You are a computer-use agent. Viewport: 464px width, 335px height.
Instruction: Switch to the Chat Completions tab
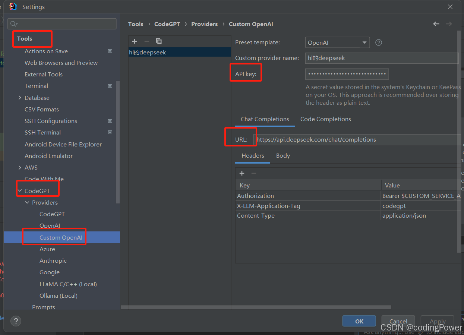point(265,119)
